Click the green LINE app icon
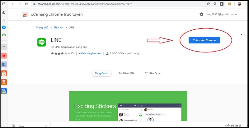This screenshot has height=128, width=249. pyautogui.click(x=42, y=42)
